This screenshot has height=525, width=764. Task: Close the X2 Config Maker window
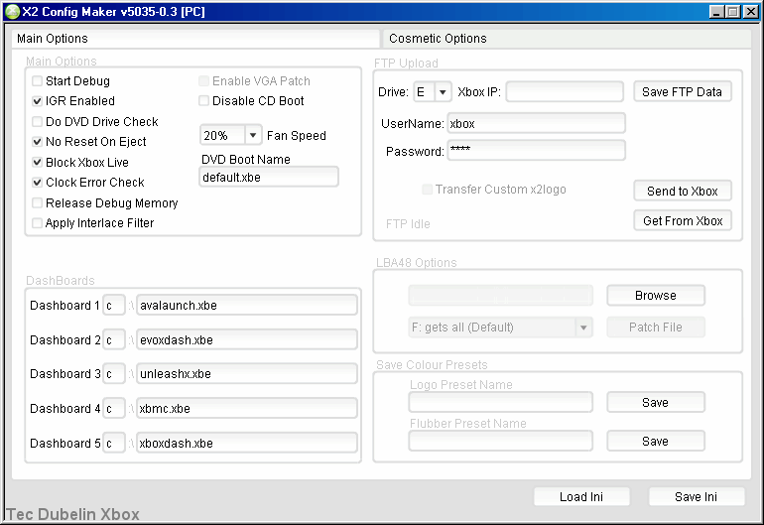click(751, 12)
